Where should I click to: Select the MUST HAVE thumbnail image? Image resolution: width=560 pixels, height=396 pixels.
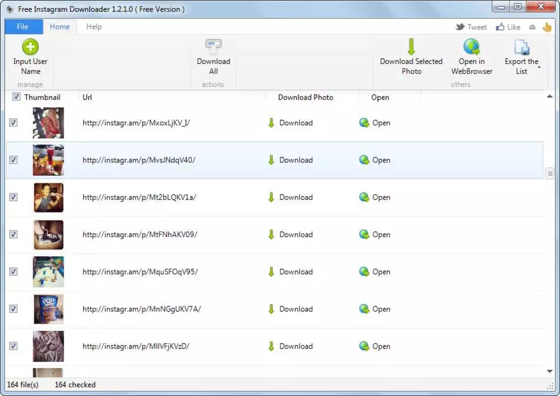point(48,346)
